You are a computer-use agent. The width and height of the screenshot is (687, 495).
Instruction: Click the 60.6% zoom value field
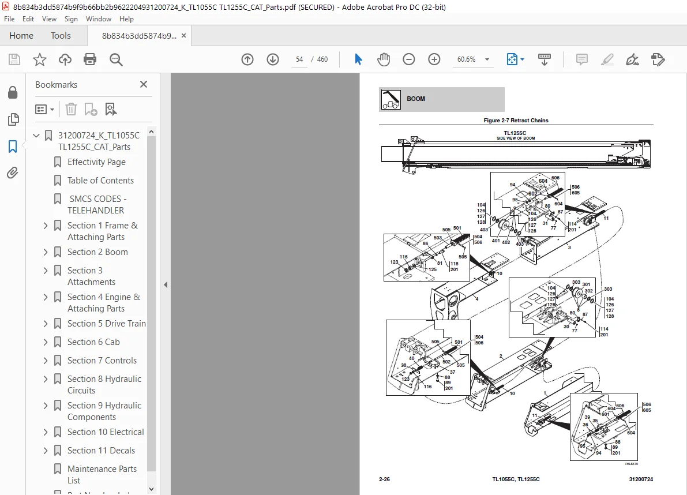[466, 59]
